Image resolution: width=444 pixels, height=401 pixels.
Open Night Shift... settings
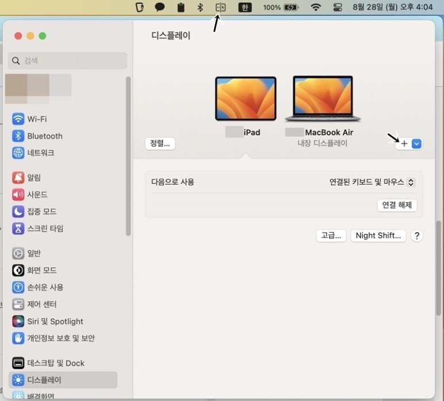click(x=379, y=236)
